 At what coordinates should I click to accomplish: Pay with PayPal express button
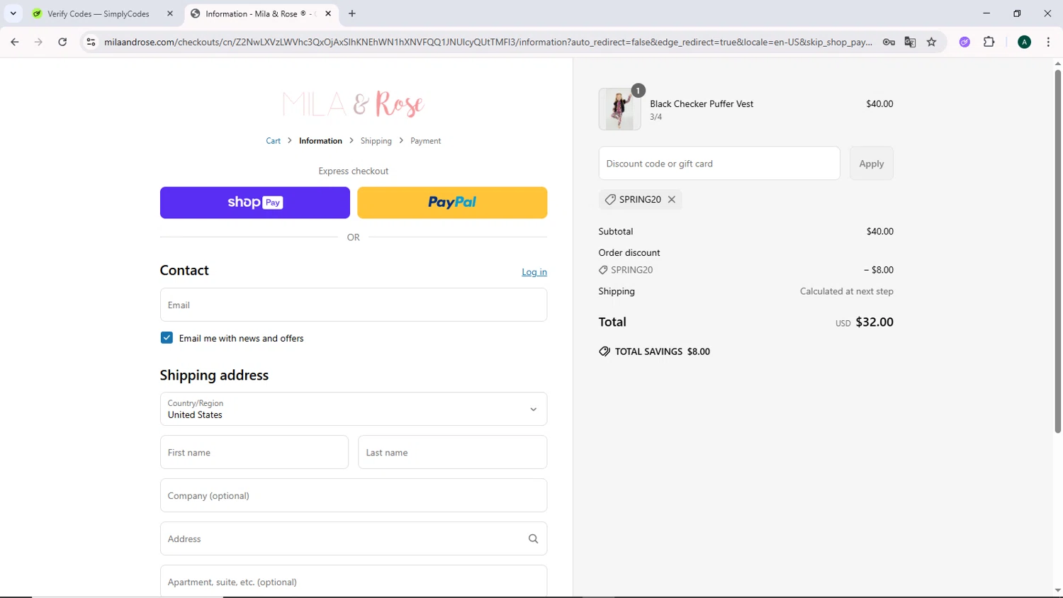[452, 203]
